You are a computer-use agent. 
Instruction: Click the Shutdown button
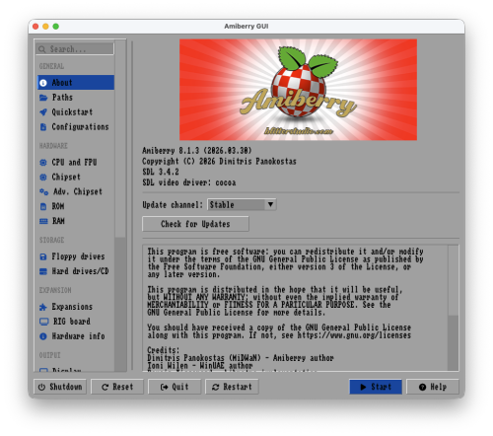[60, 387]
